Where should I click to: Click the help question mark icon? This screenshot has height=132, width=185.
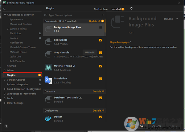6,126
